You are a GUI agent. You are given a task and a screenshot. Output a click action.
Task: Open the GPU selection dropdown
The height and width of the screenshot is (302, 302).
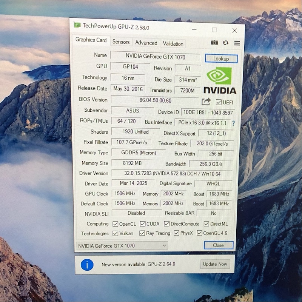[x=122, y=246]
